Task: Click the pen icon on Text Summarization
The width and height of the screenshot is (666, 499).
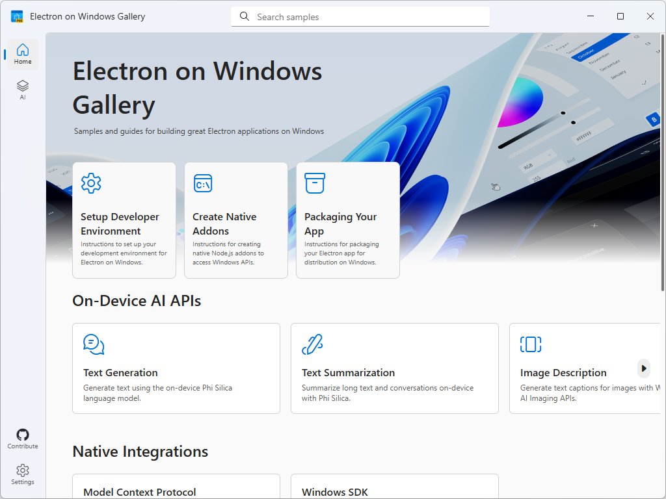Action: tap(312, 344)
